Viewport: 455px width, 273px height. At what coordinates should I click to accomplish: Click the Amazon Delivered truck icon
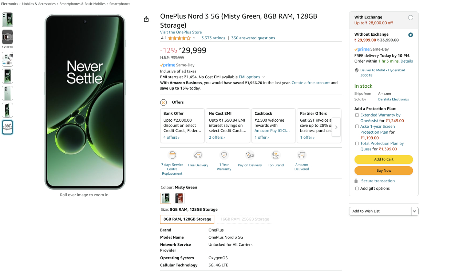tap(301, 155)
